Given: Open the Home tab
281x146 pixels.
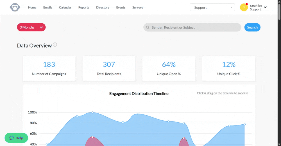Looking at the screenshot, I should tap(32, 7).
